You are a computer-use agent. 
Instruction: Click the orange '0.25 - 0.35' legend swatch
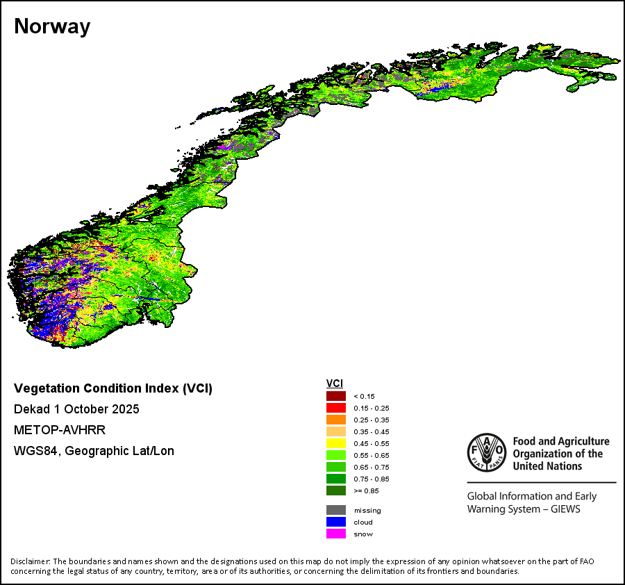(336, 420)
